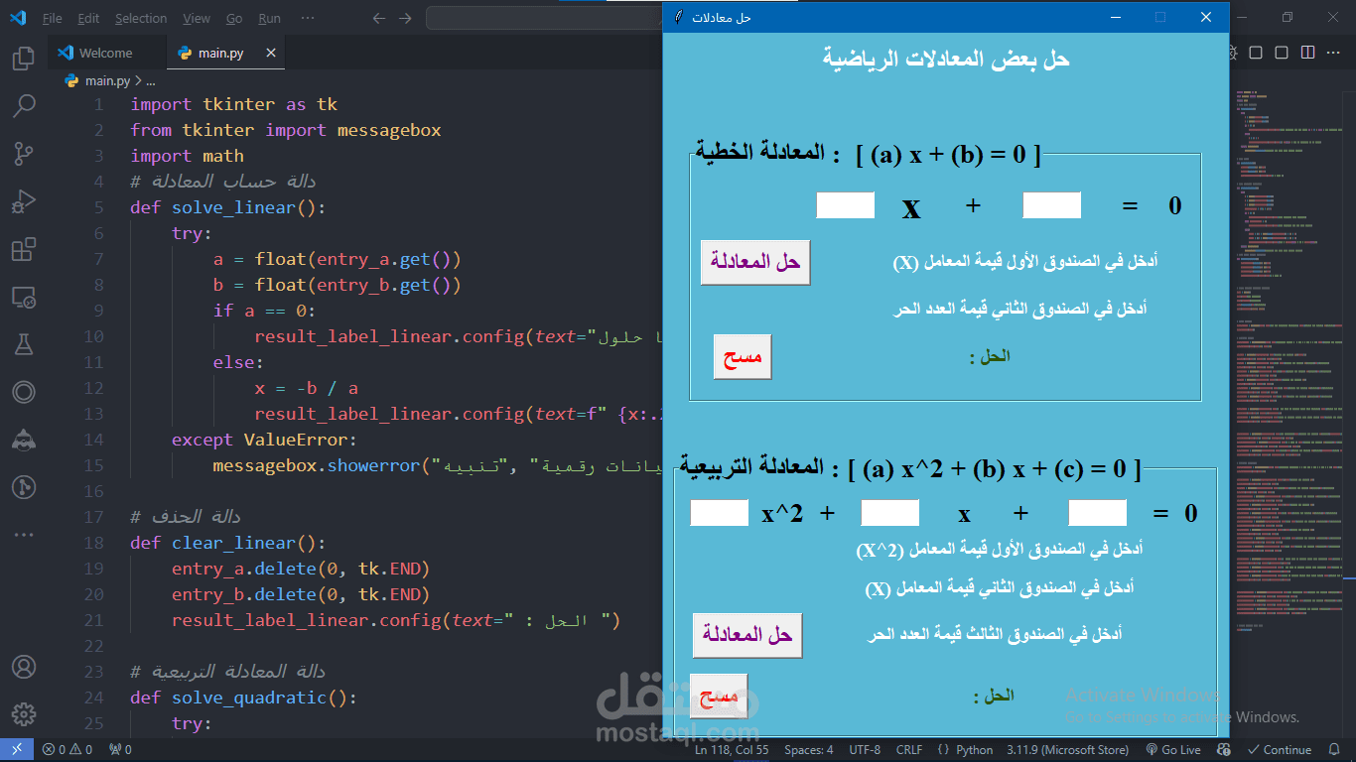Open notifications bell in status bar
Screen dimensions: 1356x762
1335,750
